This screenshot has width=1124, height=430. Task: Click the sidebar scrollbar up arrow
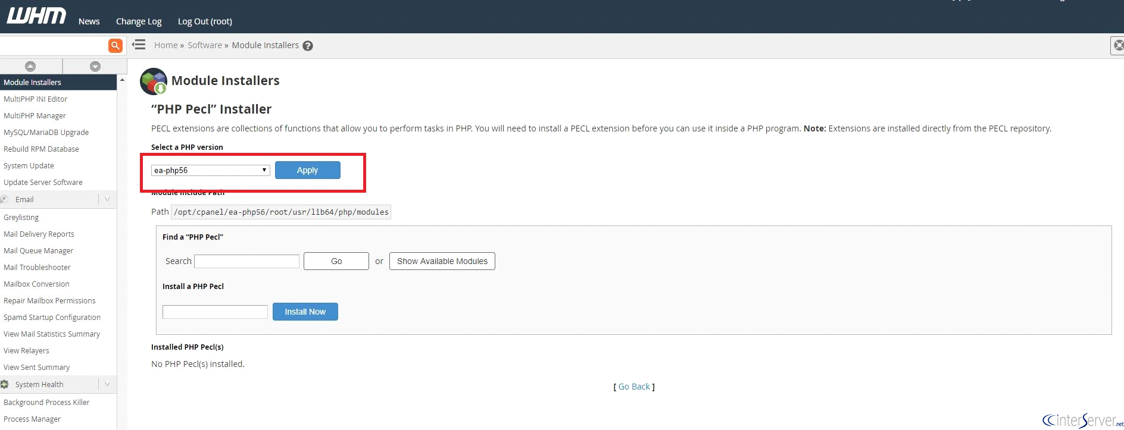pyautogui.click(x=122, y=80)
